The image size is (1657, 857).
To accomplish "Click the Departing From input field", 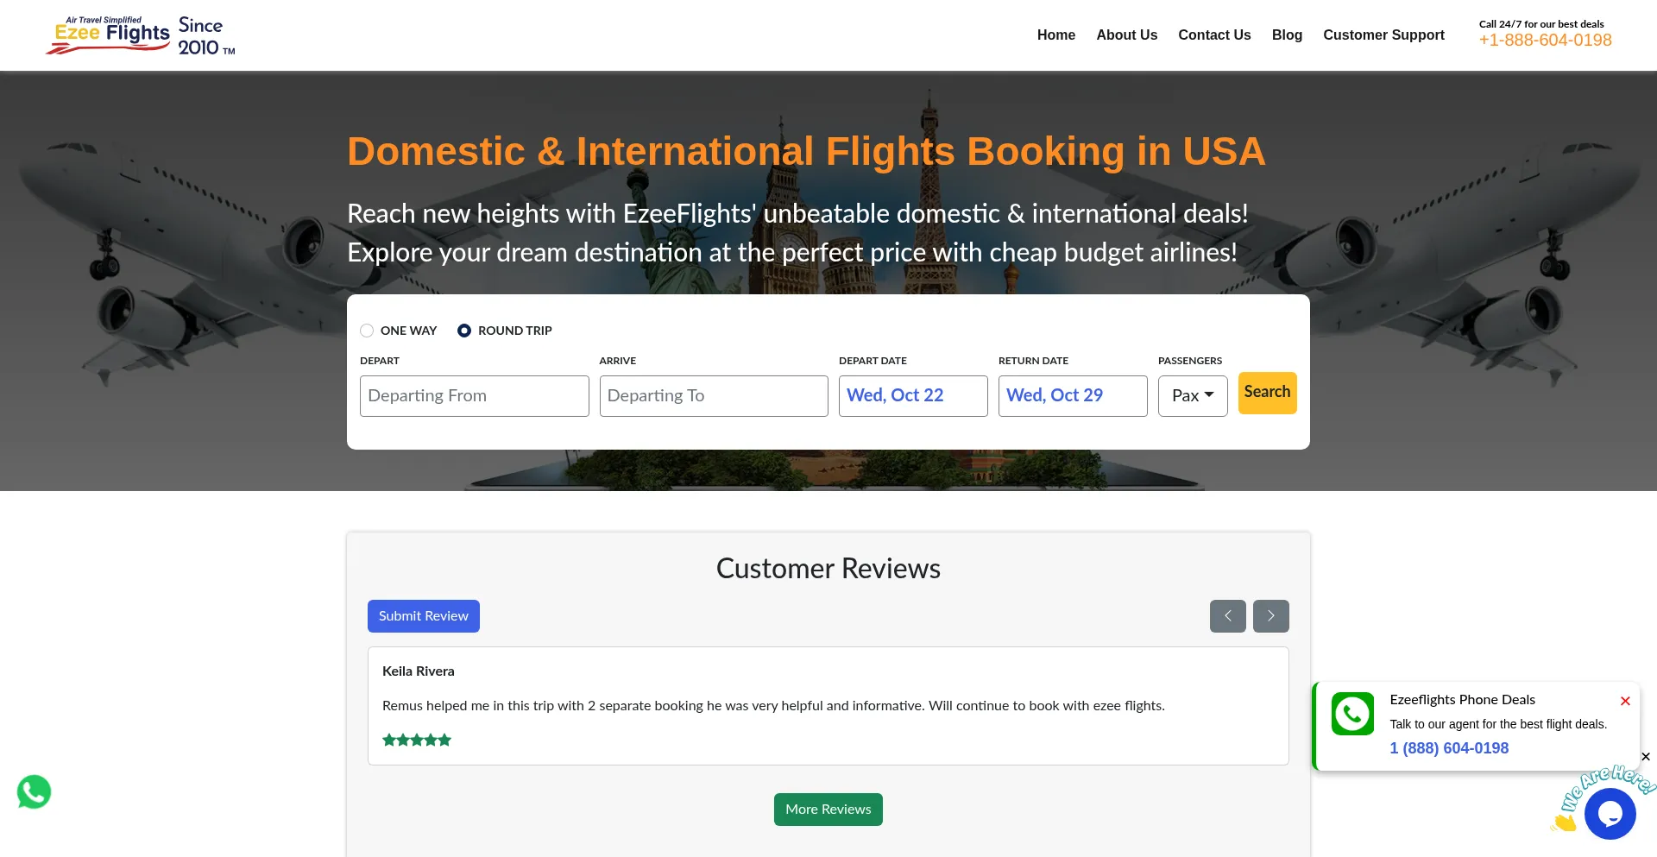I will click(474, 396).
